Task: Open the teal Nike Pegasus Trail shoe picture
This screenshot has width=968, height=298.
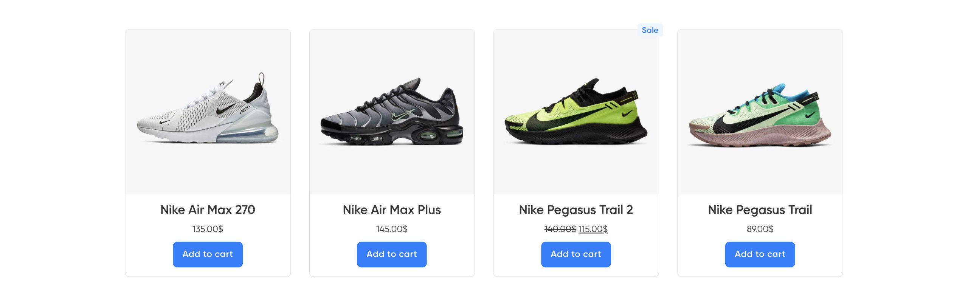Action: click(760, 112)
